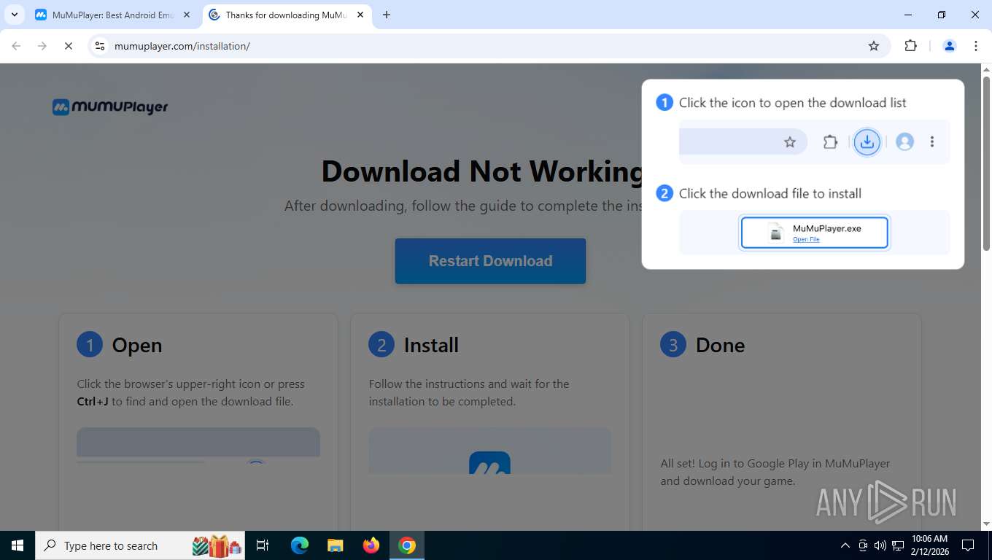The image size is (992, 560).
Task: Open the clock showing 10:06 AM
Action: [x=929, y=545]
